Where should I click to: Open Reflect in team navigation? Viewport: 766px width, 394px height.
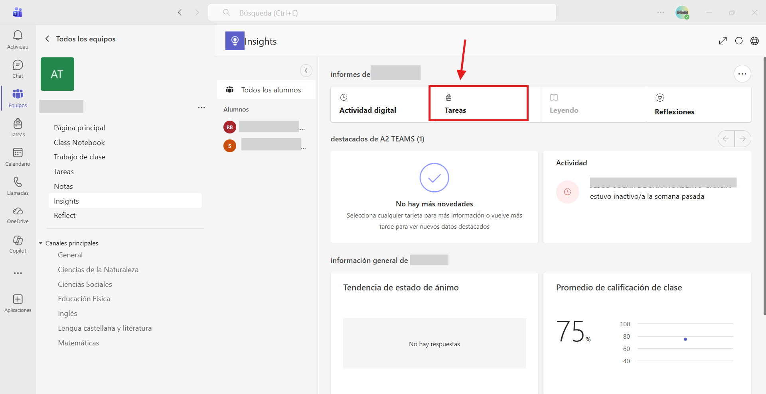point(65,216)
